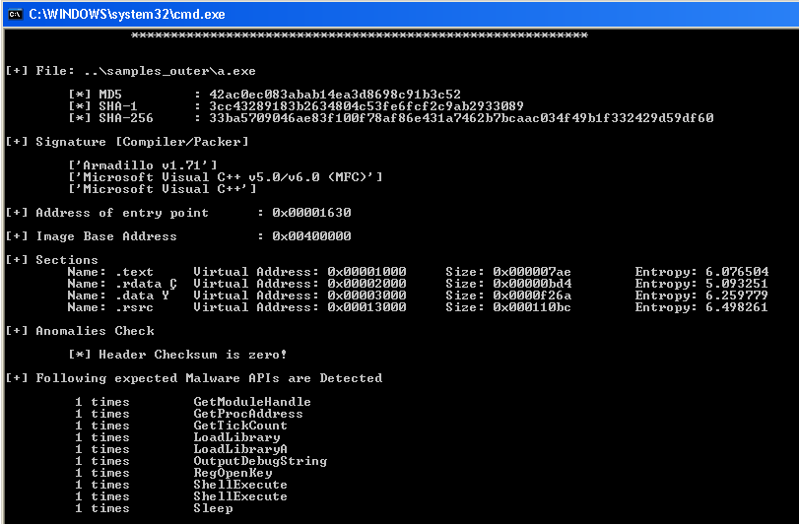This screenshot has height=525, width=799.
Task: Click the Sleep API entry
Action: 213,508
